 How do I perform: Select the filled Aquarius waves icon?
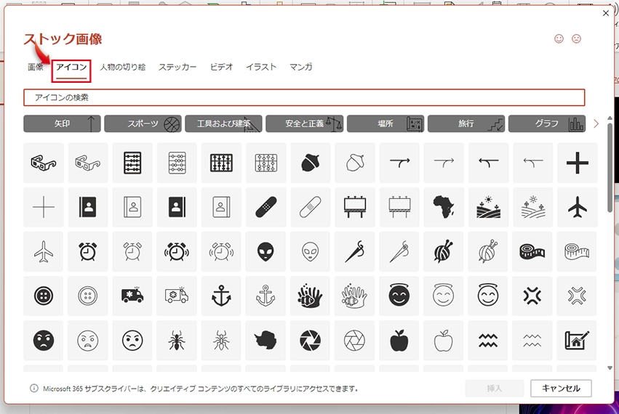click(x=488, y=340)
